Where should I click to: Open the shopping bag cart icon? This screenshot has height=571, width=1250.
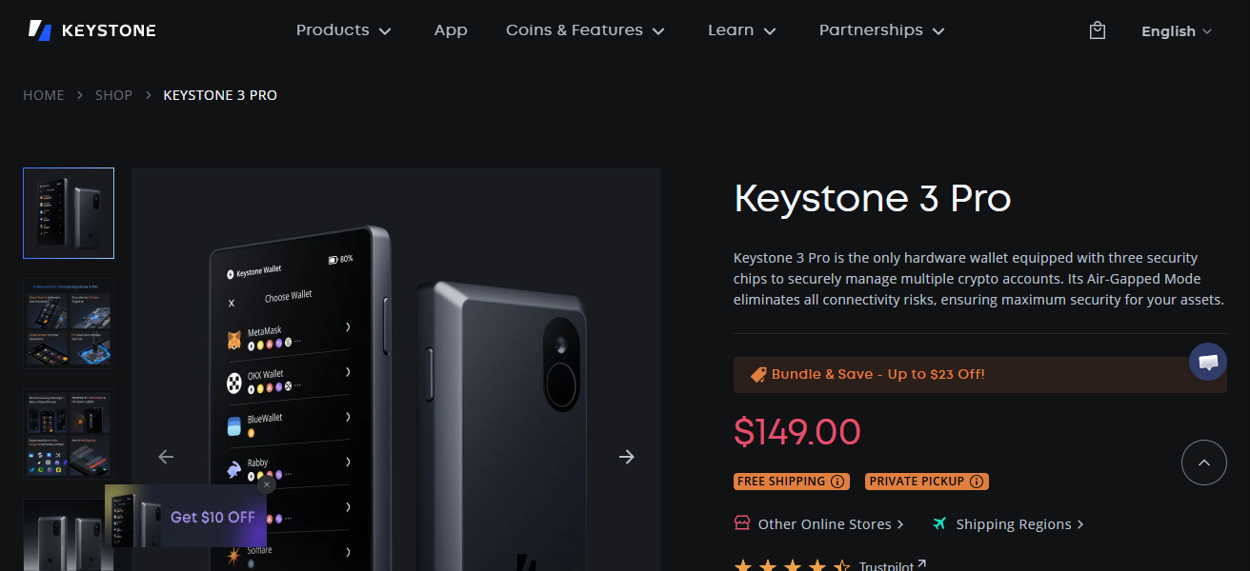click(x=1097, y=30)
